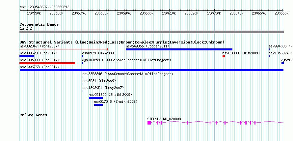
Task: Select the small red nsv820068 loss marker
Action: pos(224,56)
